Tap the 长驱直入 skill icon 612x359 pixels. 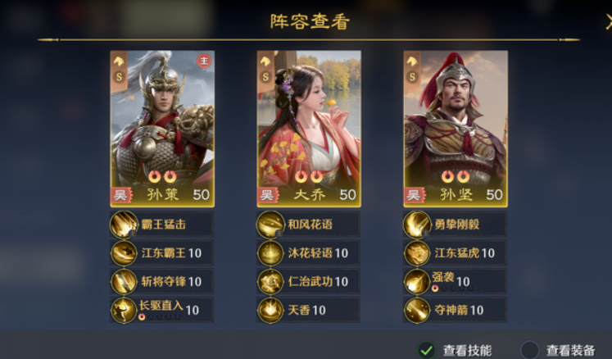124,310
